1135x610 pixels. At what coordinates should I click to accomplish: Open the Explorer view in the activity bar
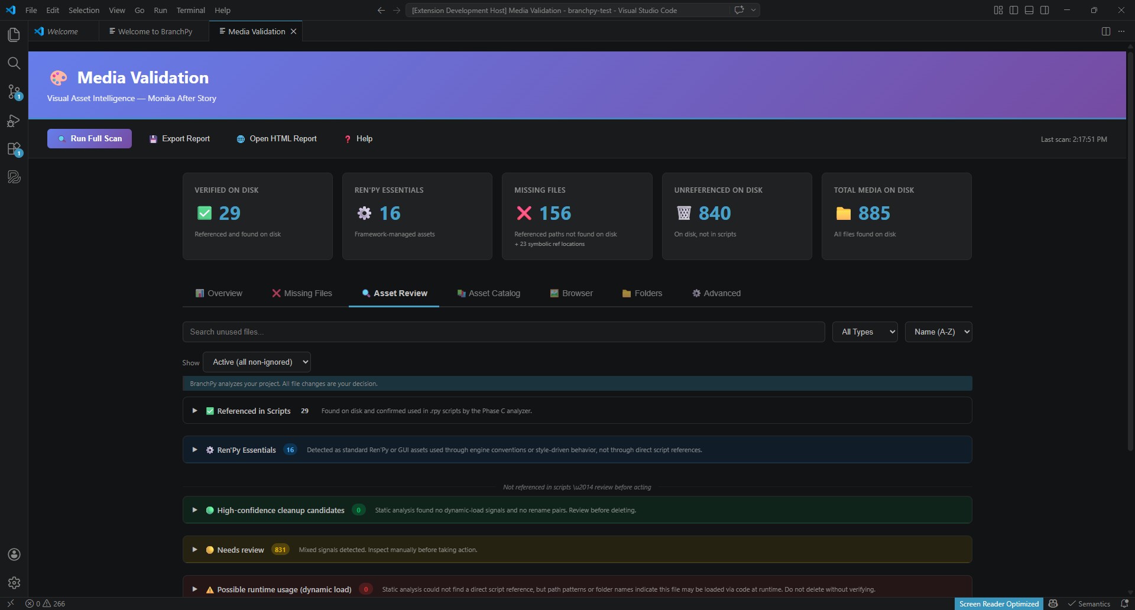tap(14, 34)
